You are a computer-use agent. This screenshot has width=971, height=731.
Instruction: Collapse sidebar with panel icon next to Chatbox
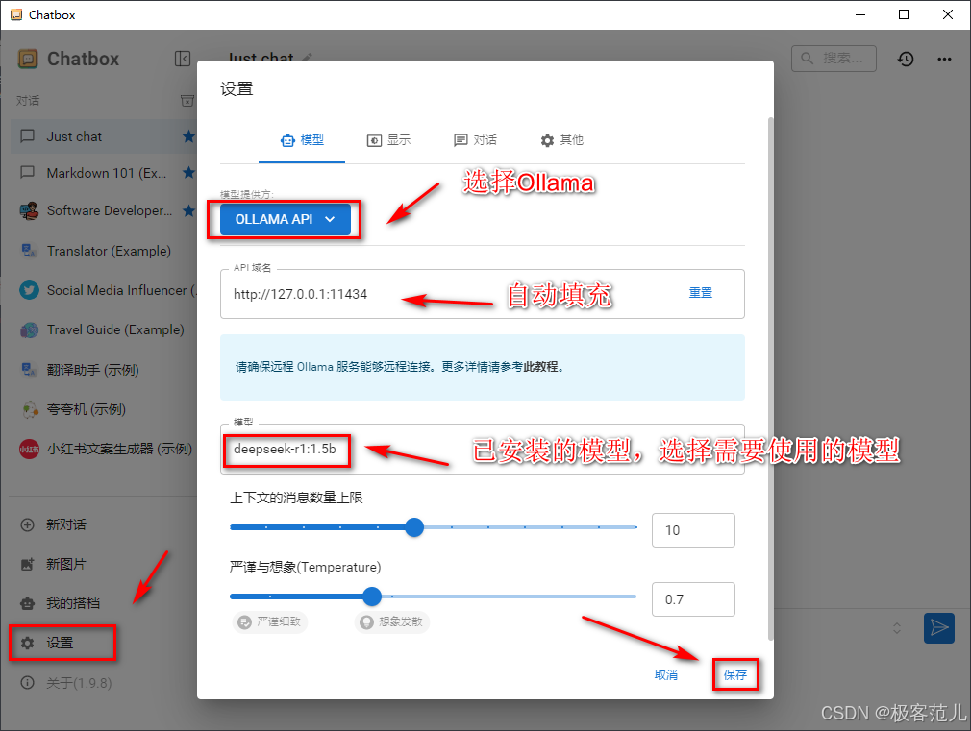click(182, 59)
